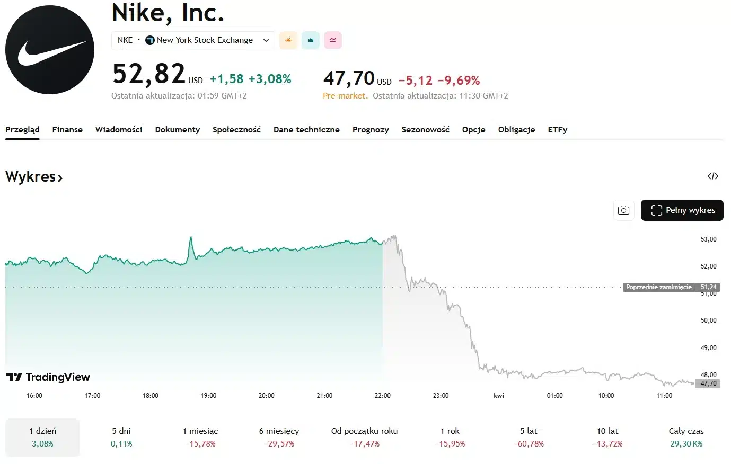Click the Nike swoosh logo

[50, 50]
